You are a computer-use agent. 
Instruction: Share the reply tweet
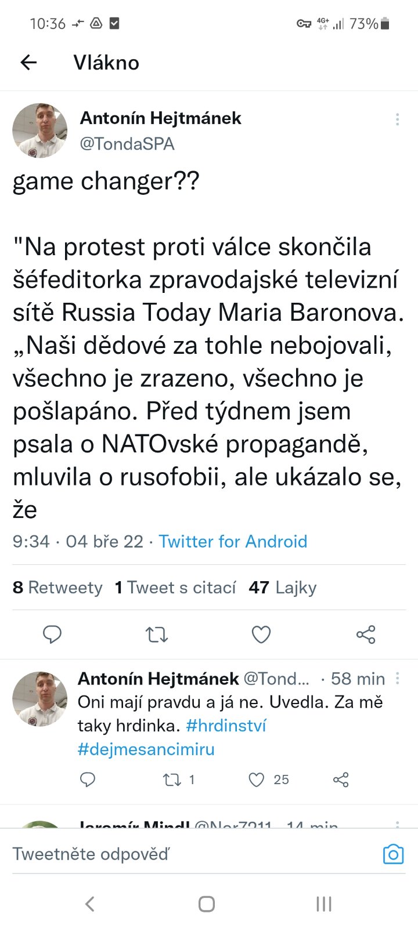point(341,780)
